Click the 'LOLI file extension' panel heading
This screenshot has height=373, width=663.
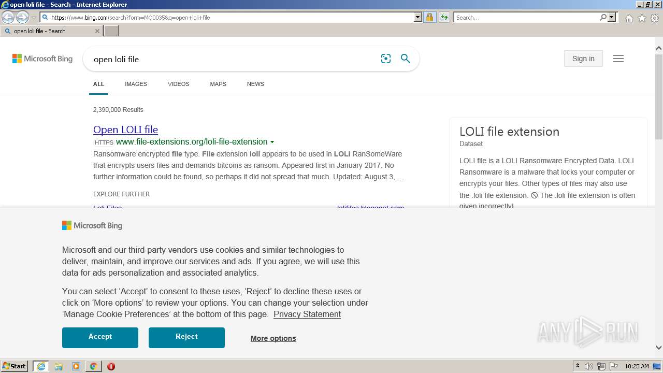click(509, 132)
